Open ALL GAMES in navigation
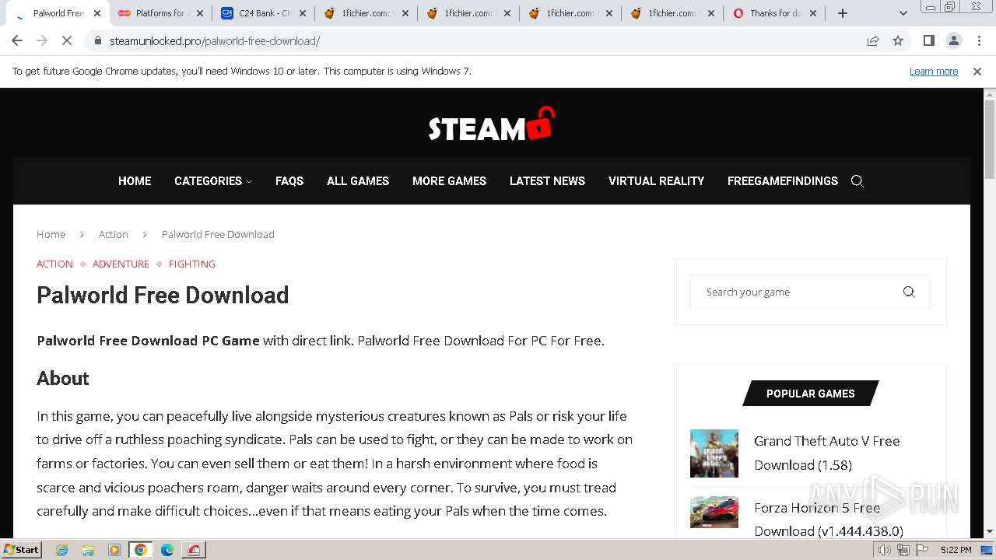The height and width of the screenshot is (560, 996). [x=358, y=181]
